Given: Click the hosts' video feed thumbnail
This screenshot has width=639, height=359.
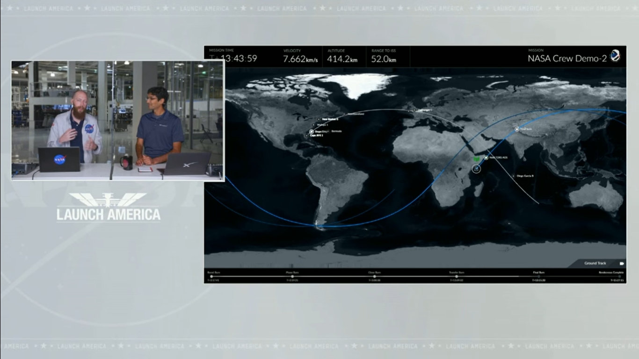Looking at the screenshot, I should click(118, 121).
